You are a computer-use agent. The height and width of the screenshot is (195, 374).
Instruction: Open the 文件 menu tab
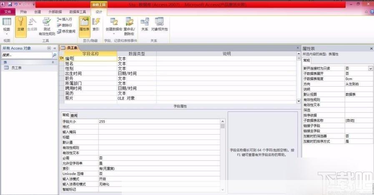pos(8,12)
